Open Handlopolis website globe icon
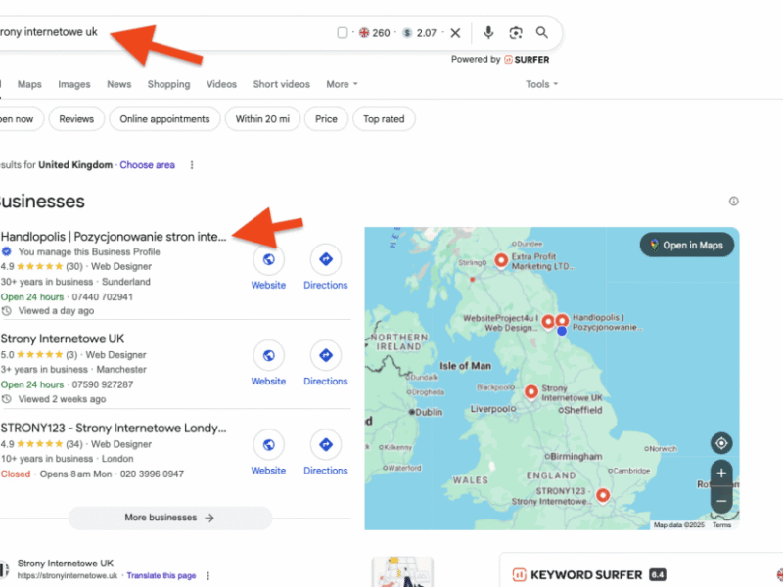The width and height of the screenshot is (783, 587). [268, 259]
